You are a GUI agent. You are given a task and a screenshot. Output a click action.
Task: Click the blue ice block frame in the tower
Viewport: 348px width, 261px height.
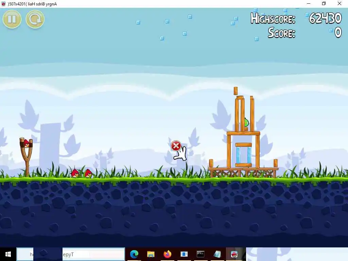pos(243,155)
